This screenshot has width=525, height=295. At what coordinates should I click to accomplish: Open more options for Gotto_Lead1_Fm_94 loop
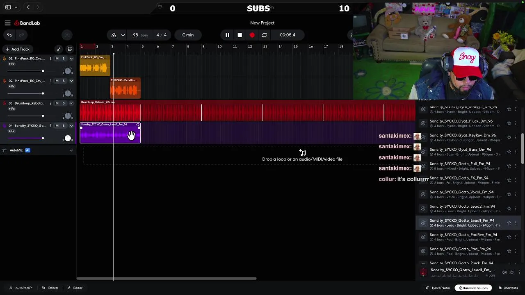[x=516, y=223]
